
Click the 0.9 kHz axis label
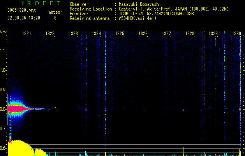(x=3, y=90)
